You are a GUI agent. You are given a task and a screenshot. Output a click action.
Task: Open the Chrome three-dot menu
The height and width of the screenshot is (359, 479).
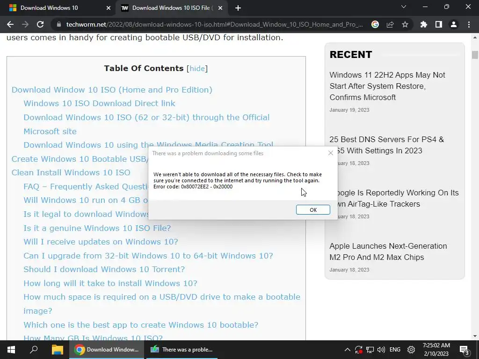tap(469, 24)
